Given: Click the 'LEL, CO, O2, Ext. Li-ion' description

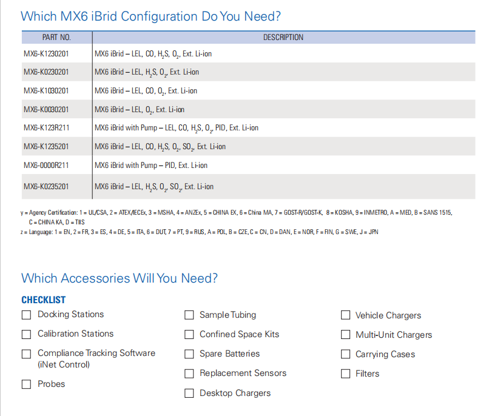Looking at the screenshot, I should point(146,91).
